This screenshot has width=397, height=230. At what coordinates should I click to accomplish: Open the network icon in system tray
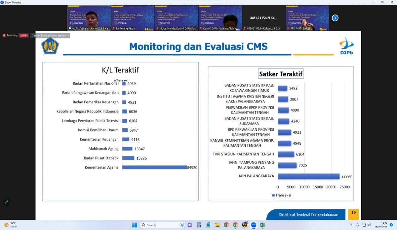pyautogui.click(x=364, y=225)
